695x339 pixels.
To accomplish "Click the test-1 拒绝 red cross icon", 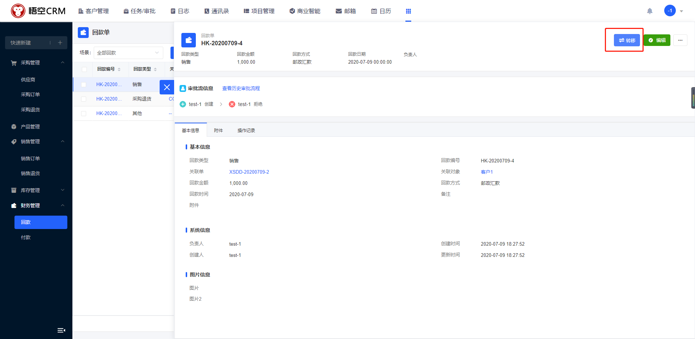I will 232,104.
